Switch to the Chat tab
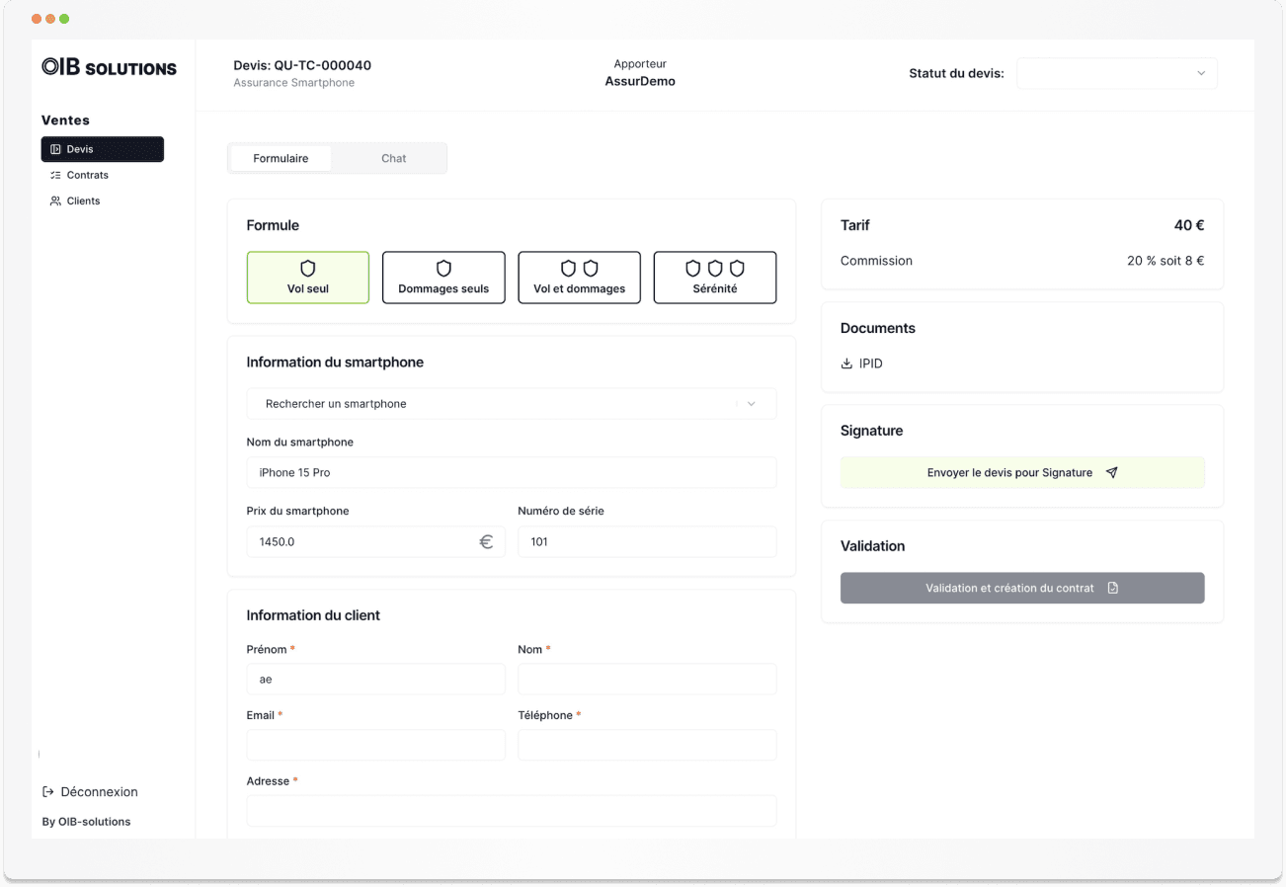This screenshot has height=887, width=1286. 393,158
